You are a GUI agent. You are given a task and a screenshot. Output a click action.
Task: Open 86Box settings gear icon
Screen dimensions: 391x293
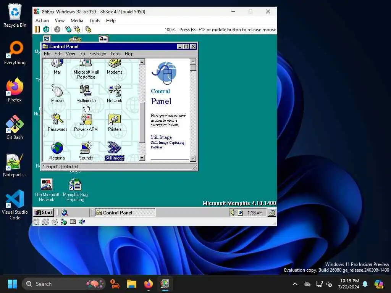pos(88,29)
